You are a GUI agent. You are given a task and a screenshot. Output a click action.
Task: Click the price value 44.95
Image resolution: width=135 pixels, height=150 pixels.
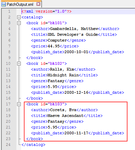click(54, 46)
